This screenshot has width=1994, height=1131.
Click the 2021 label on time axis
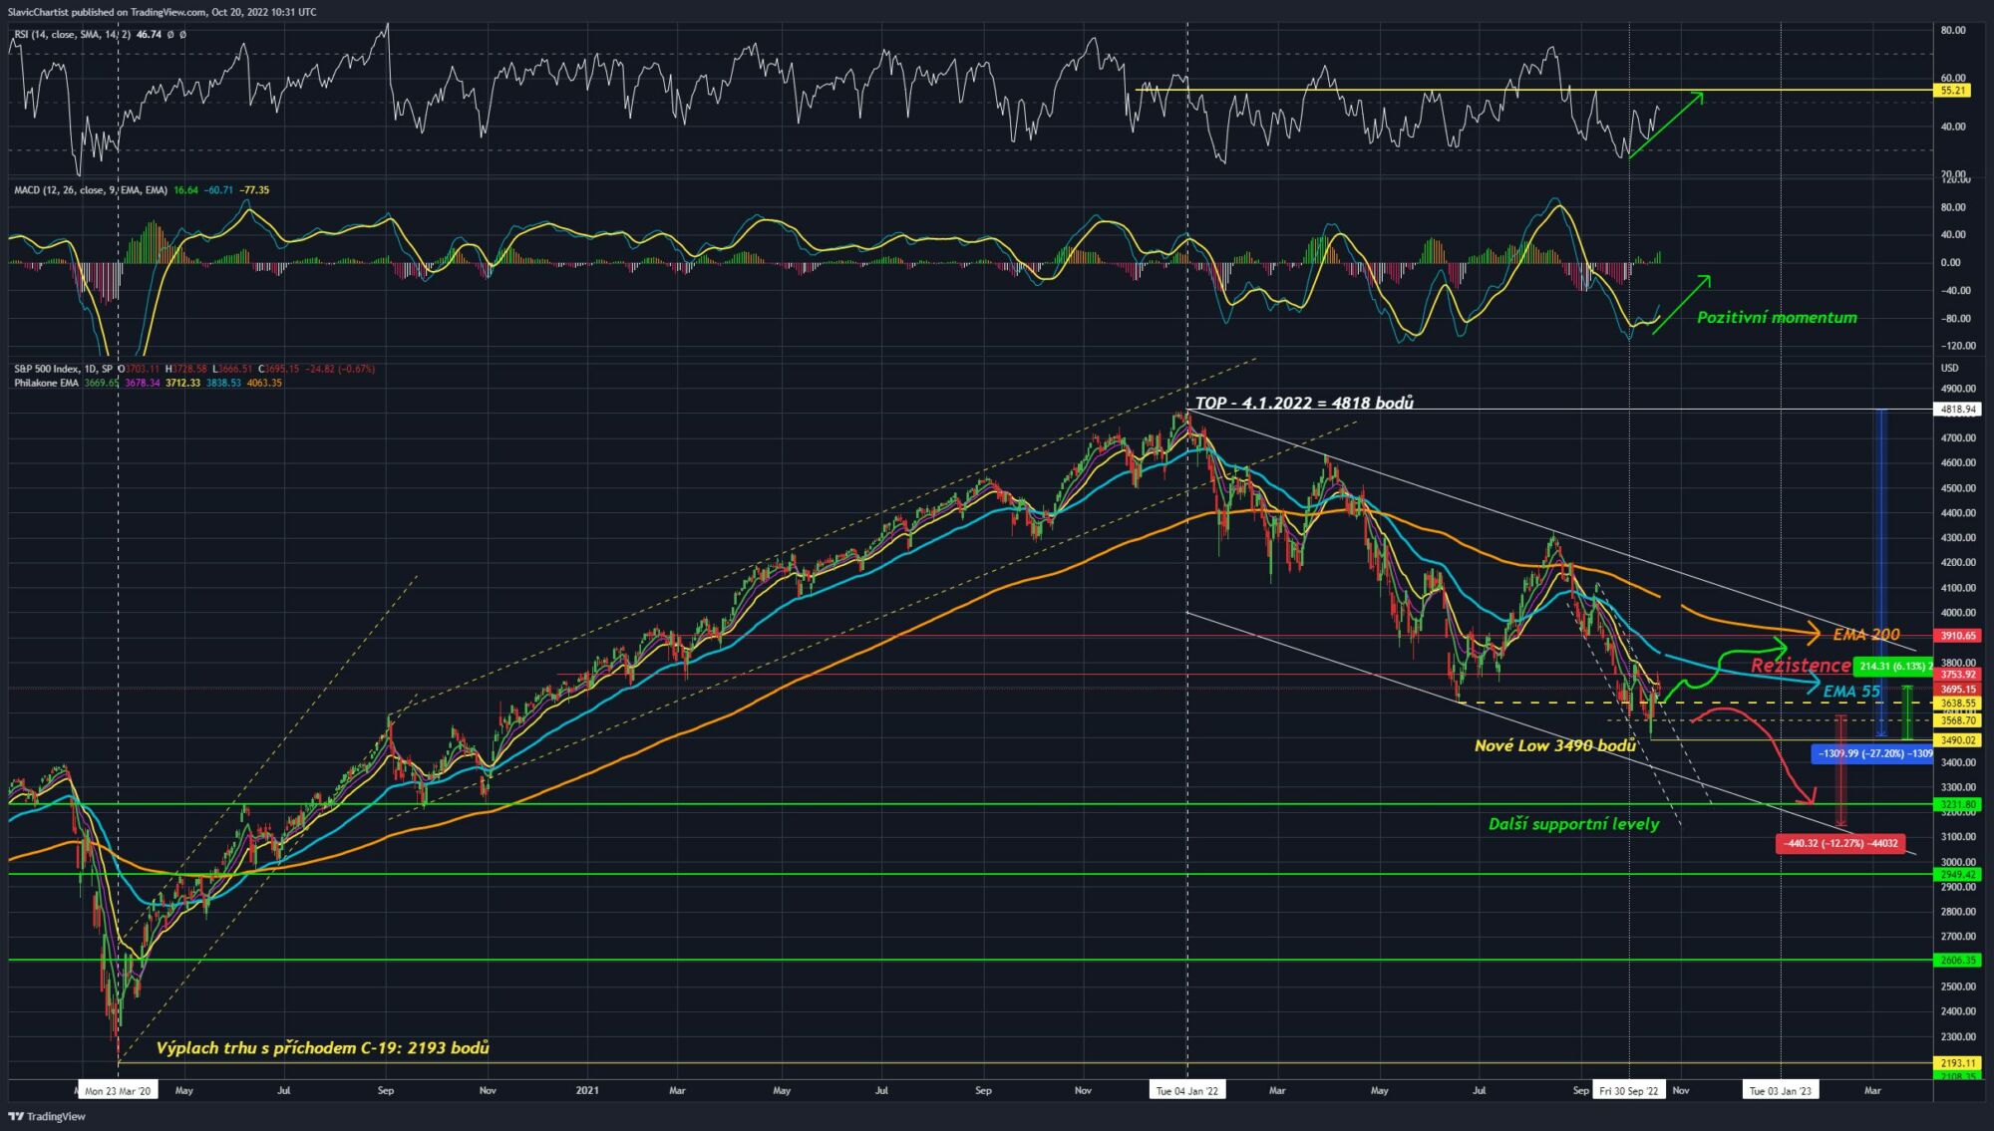[587, 1091]
